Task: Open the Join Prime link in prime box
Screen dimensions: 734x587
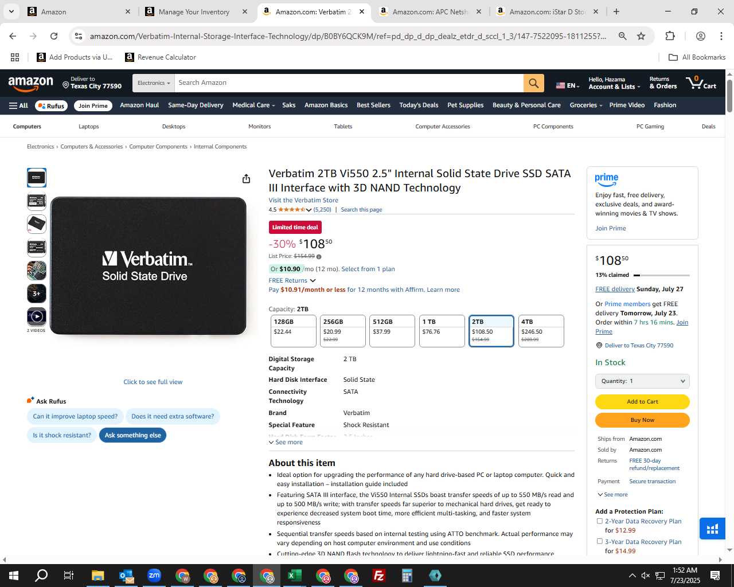Action: [x=611, y=228]
